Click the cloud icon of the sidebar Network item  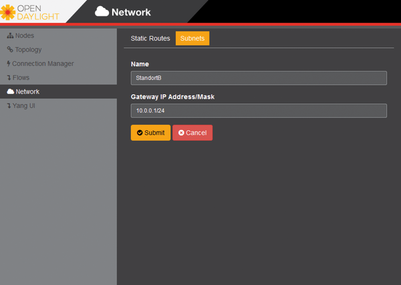[10, 91]
